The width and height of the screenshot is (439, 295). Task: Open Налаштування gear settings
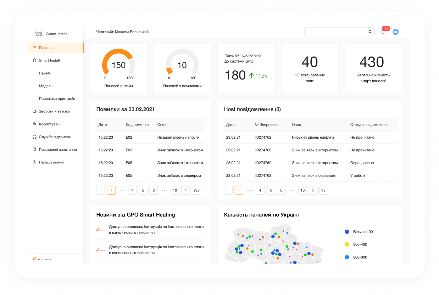point(51,162)
